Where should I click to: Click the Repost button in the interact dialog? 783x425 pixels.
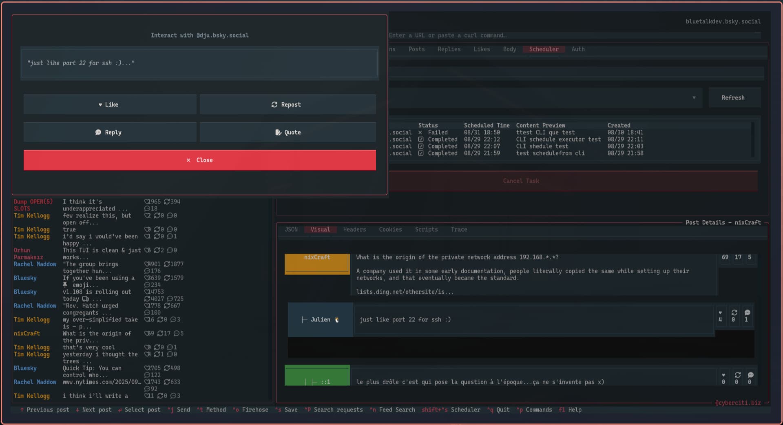click(288, 104)
